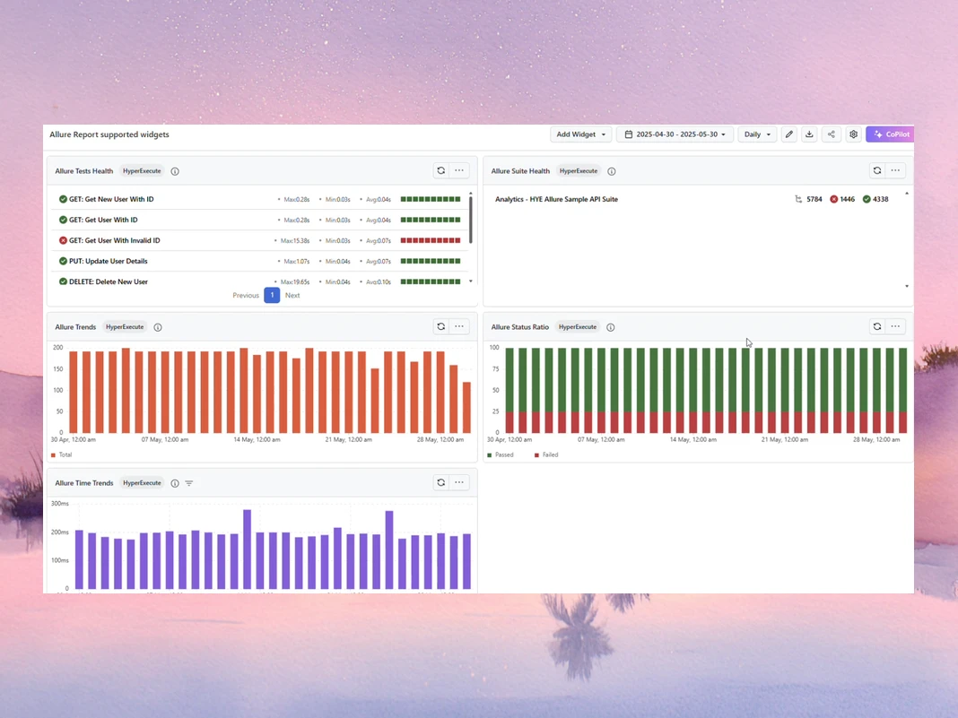The width and height of the screenshot is (958, 718).
Task: Select failed test GET: Get User With Invalid ID
Action: tap(259, 240)
